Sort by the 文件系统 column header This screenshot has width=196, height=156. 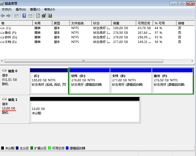[x=81, y=23]
